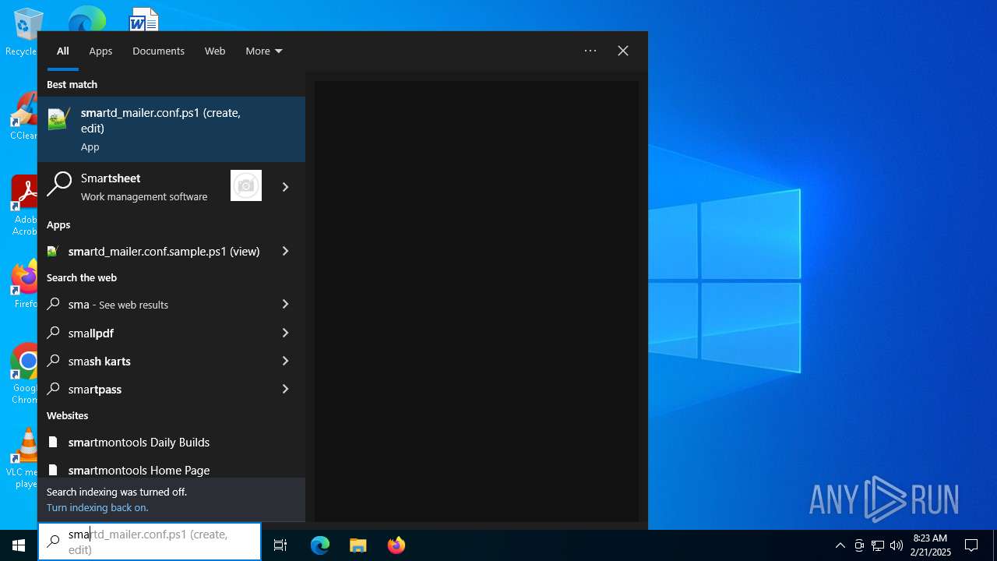Select the CCleaner desktop icon
This screenshot has width=997, height=561.
pyautogui.click(x=25, y=115)
